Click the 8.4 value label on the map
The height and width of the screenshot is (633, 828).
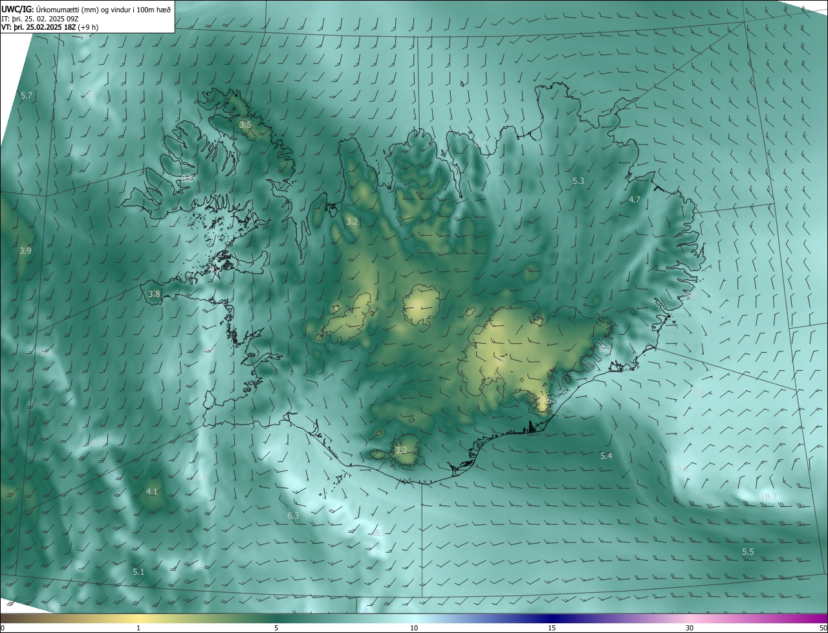tap(46, 353)
